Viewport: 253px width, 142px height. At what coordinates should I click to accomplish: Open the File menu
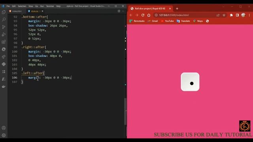pyautogui.click(x=8, y=6)
